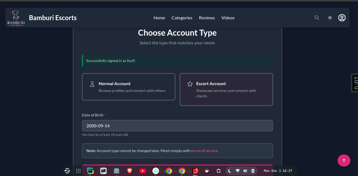
Task: Open the Wi-Fi network tray icon
Action: click(x=238, y=171)
